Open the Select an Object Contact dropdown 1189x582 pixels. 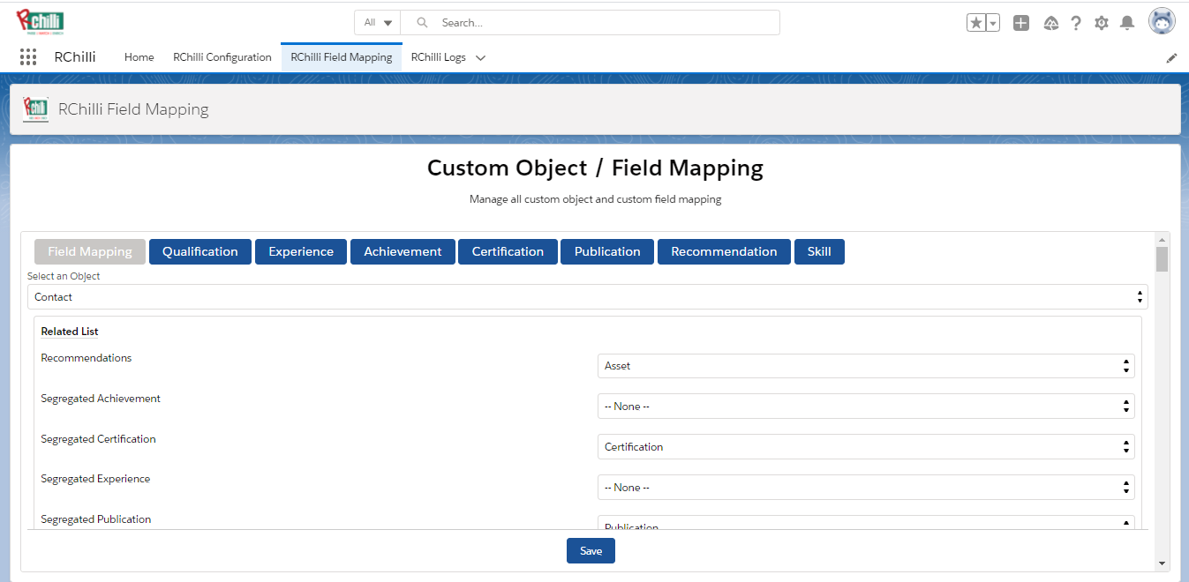[587, 297]
